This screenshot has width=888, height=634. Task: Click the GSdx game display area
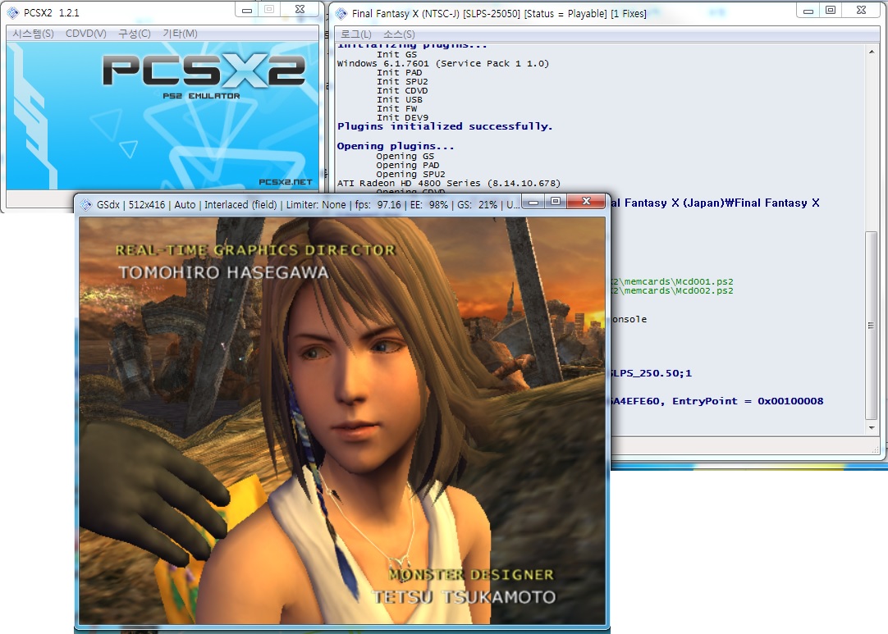click(342, 421)
